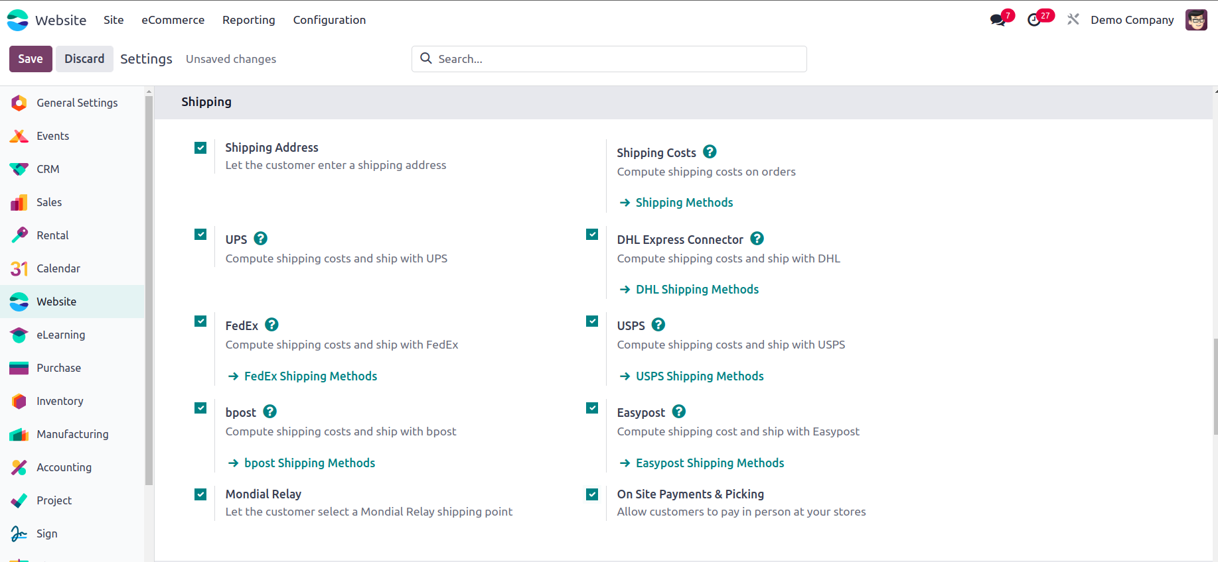The image size is (1218, 562).
Task: Switch to General Settings section
Action: 77,103
